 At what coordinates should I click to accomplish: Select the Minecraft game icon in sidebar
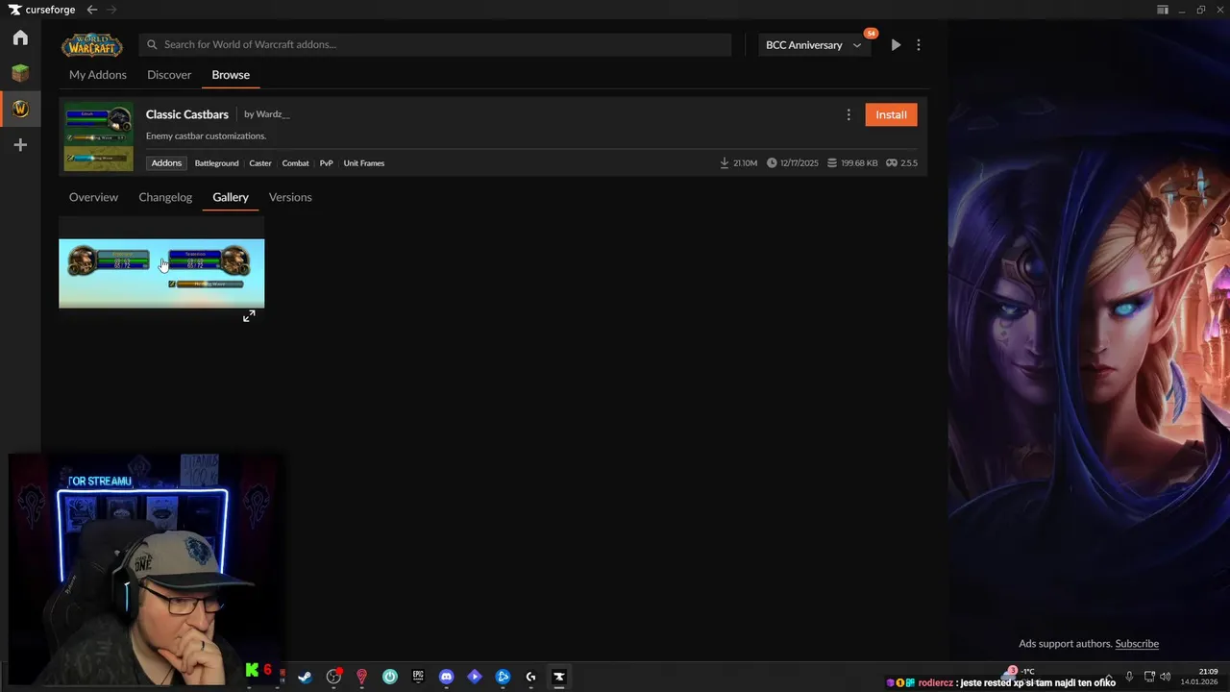20,73
